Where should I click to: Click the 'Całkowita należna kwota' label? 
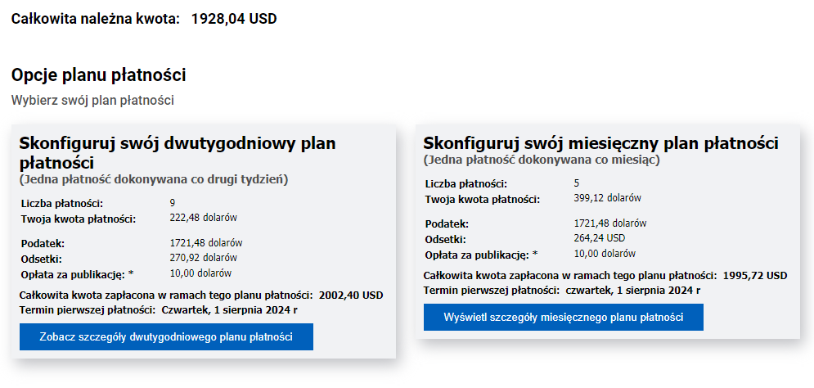[96, 19]
